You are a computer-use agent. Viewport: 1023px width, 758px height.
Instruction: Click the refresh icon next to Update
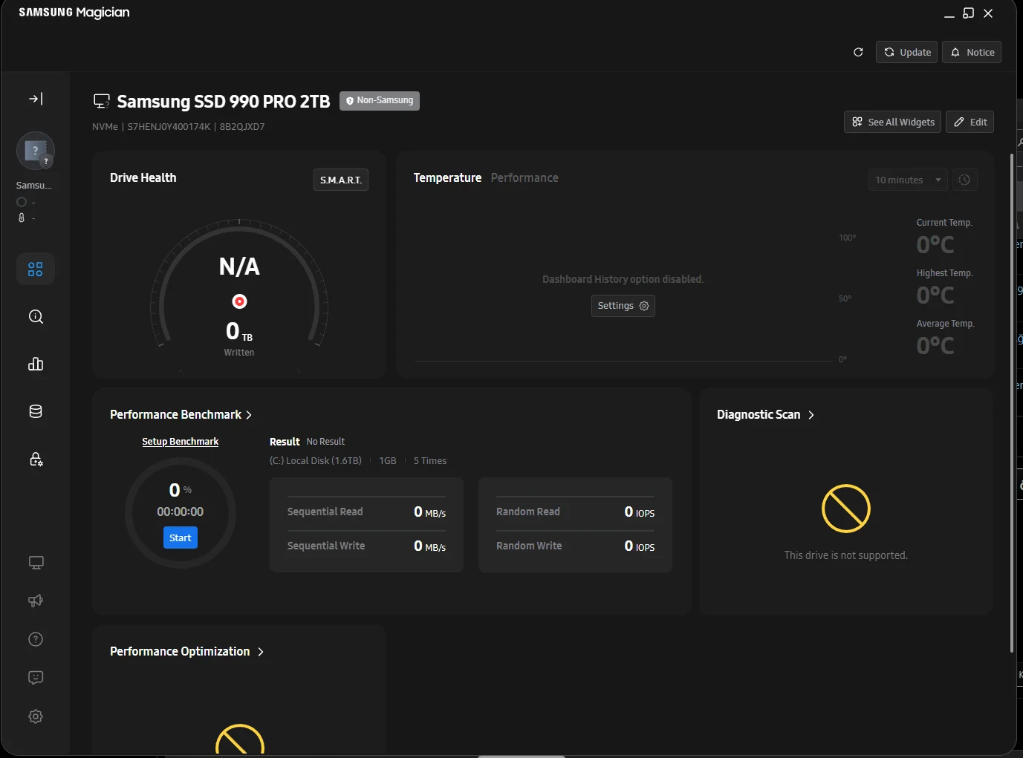[x=858, y=53]
